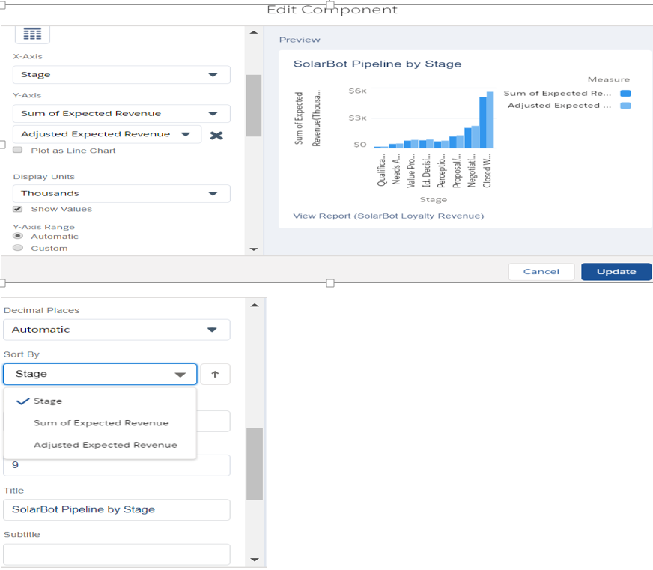Click the Needs A... axis label

396,169
